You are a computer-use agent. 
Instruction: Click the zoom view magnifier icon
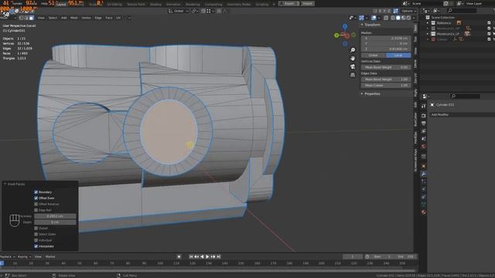[353, 50]
